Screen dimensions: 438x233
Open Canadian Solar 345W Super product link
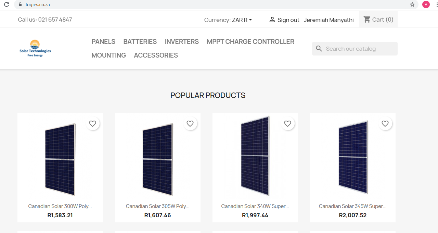click(x=352, y=206)
